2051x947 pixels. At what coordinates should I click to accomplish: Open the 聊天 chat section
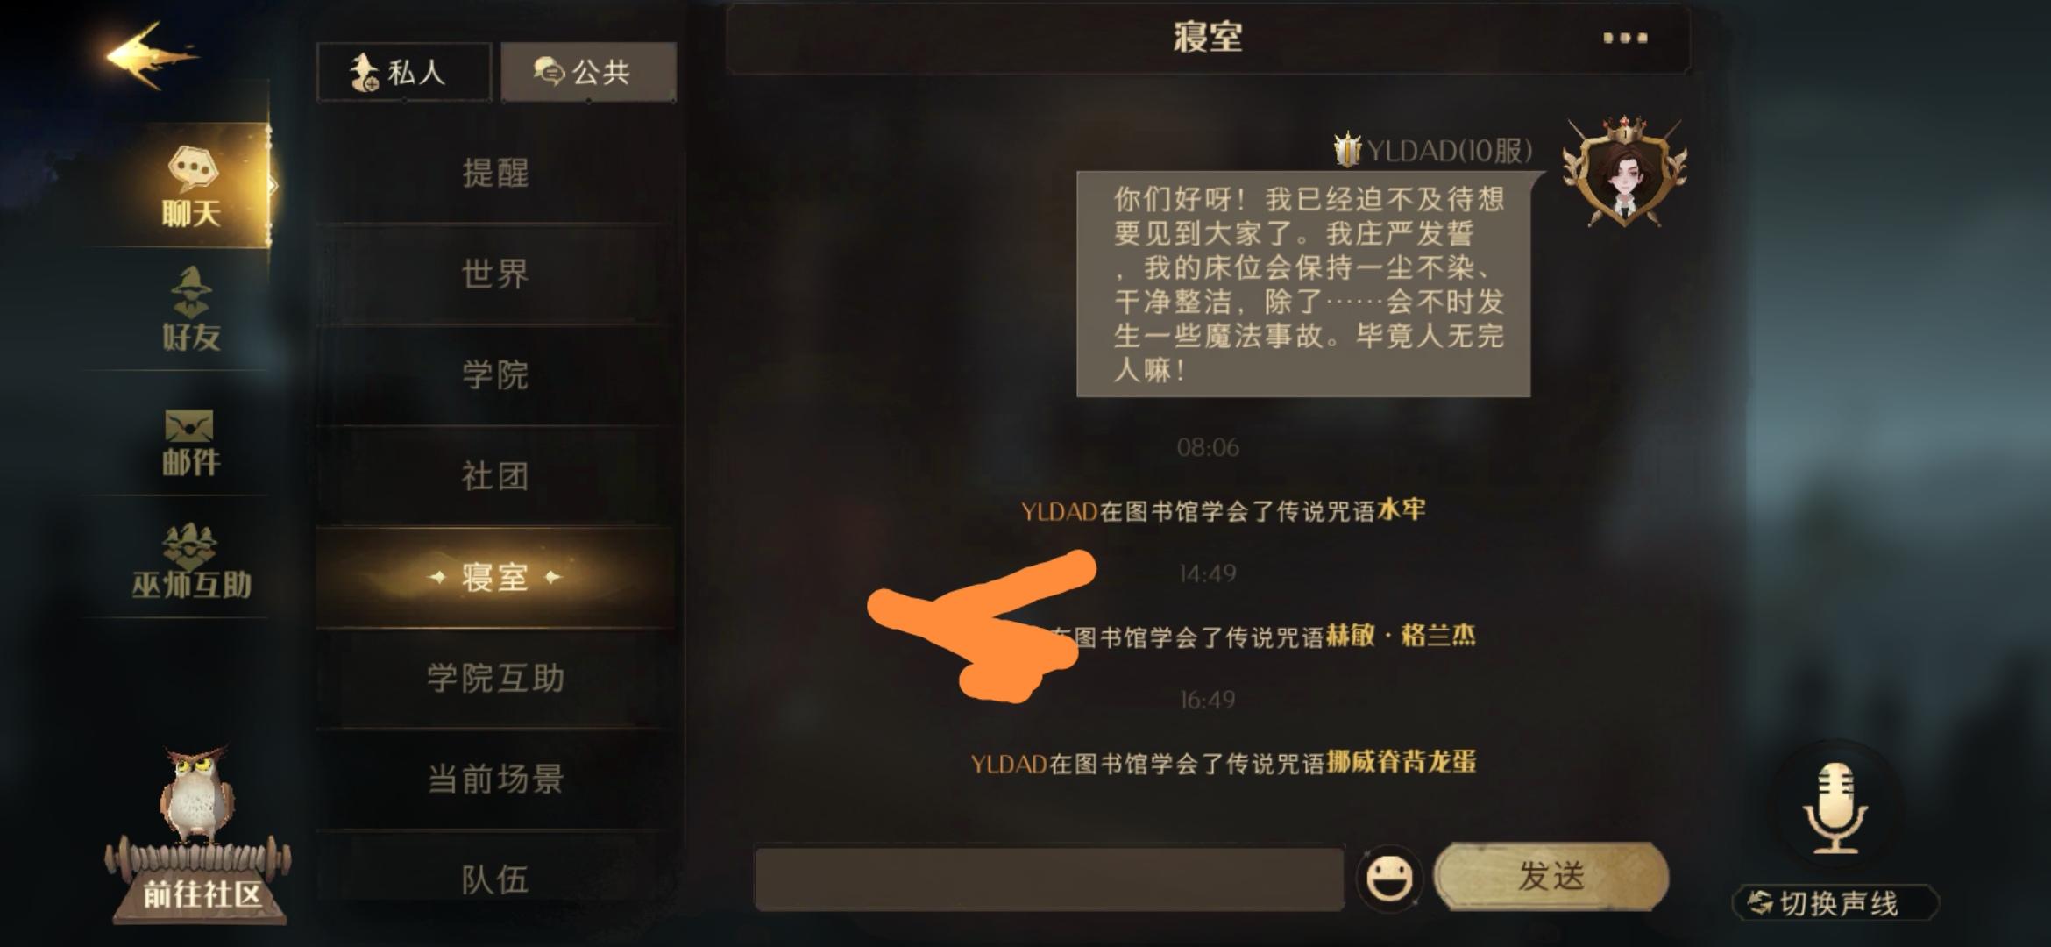[x=190, y=187]
